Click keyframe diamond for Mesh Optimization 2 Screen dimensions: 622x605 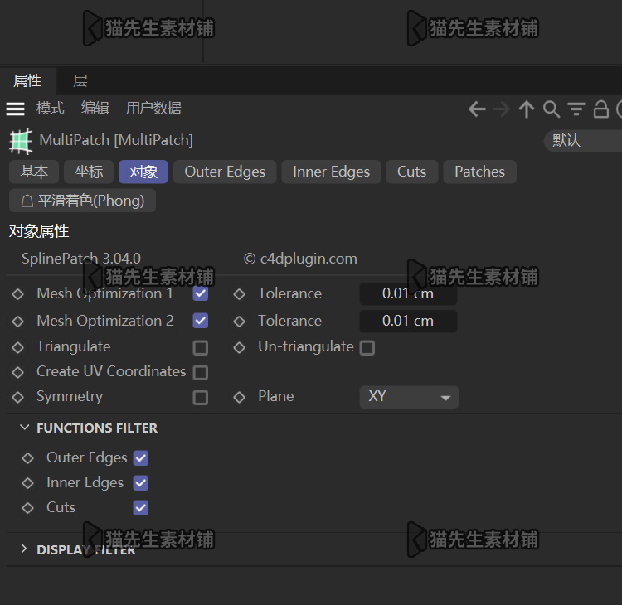pos(18,321)
